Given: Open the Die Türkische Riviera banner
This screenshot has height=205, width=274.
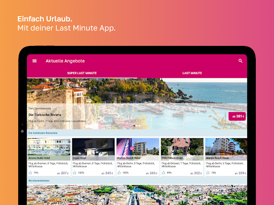Looking at the screenshot, I should [x=137, y=104].
